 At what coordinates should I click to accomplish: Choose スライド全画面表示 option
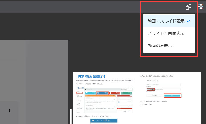coord(166,34)
